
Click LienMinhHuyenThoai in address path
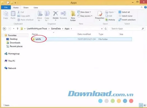tap(37, 29)
